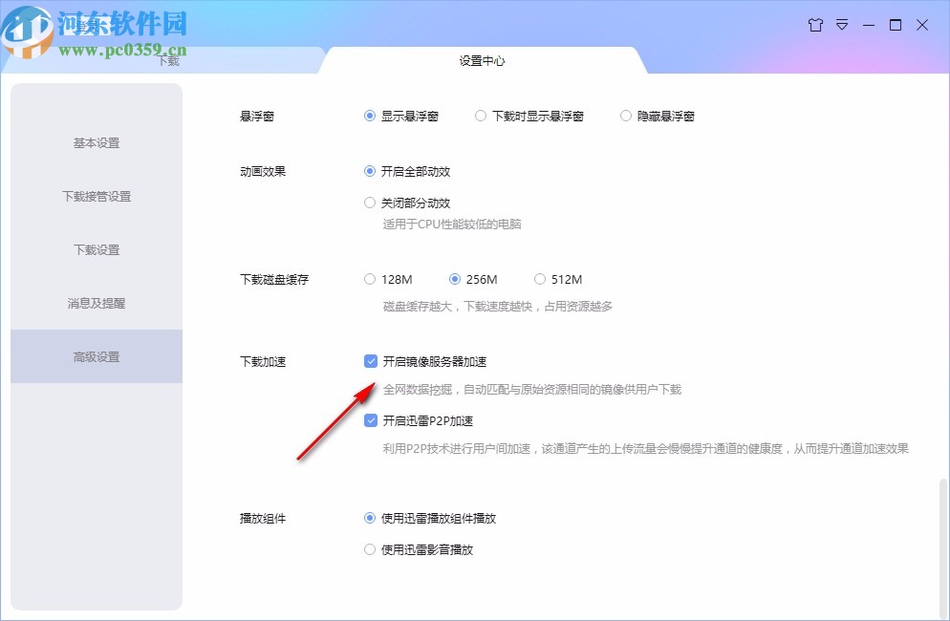The height and width of the screenshot is (621, 950).
Task: Choose 下载时显示悬浮窗 option
Action: tap(481, 115)
